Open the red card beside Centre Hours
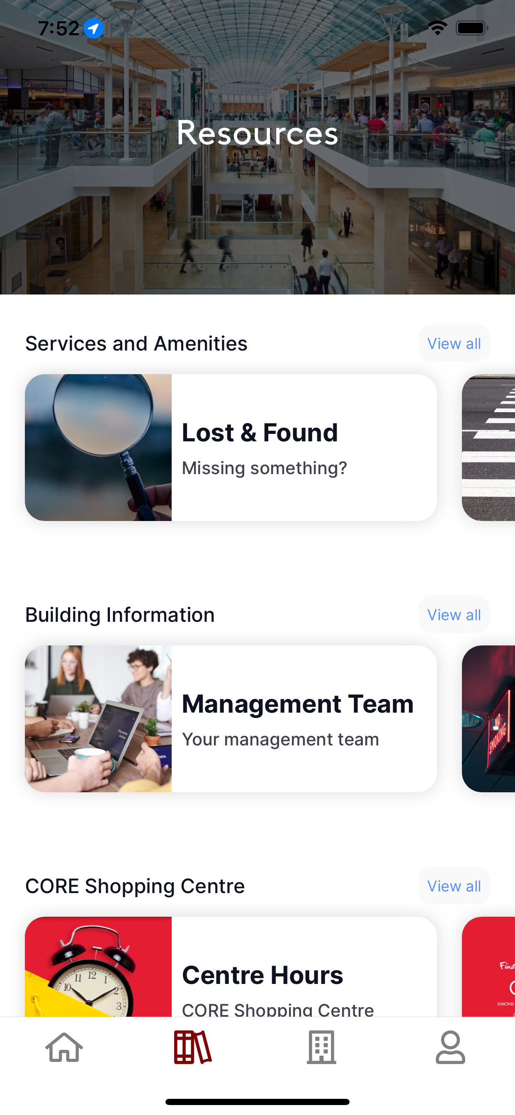This screenshot has height=1115, width=515. click(x=488, y=967)
